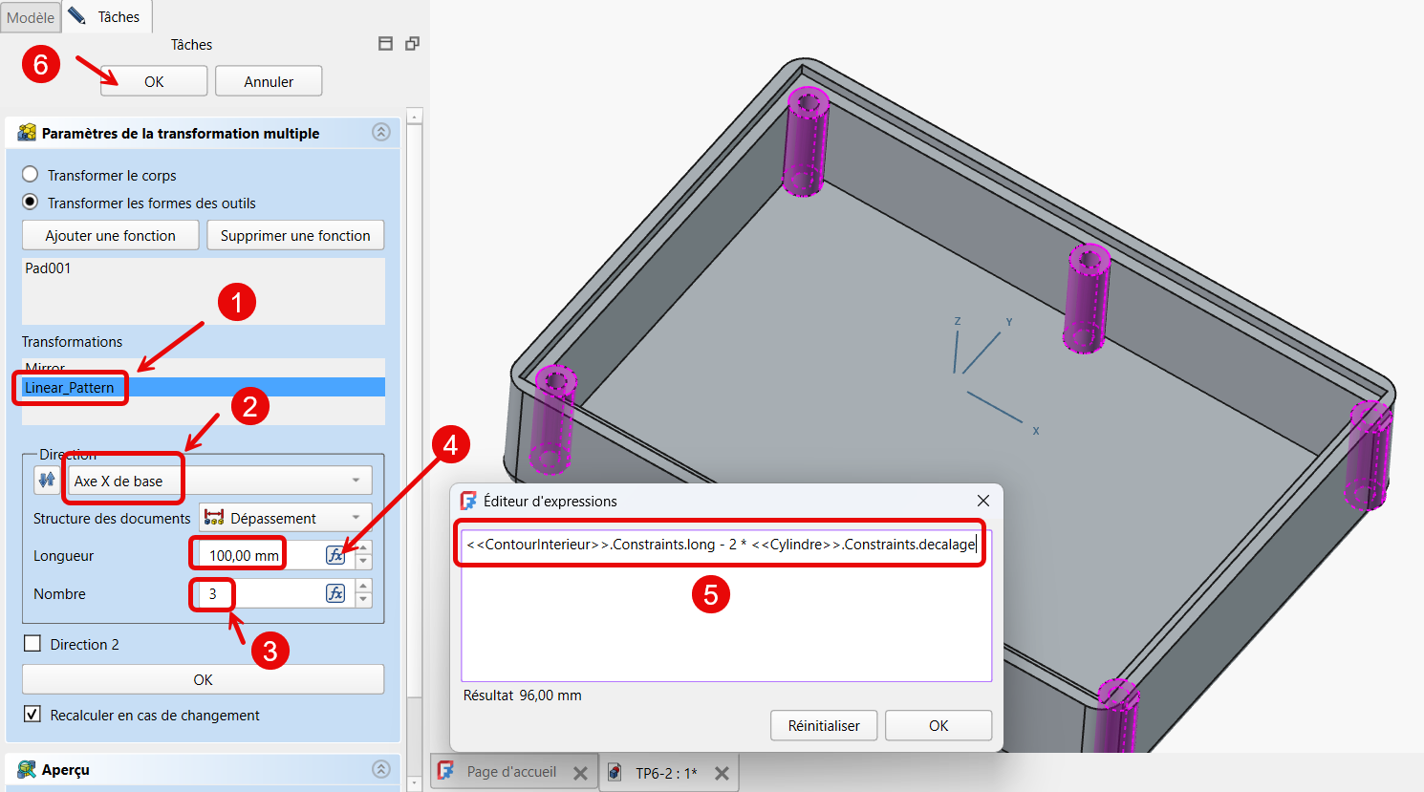Screen dimensions: 1424x792
Task: Click the reverse direction icon button
Action: pos(46,480)
